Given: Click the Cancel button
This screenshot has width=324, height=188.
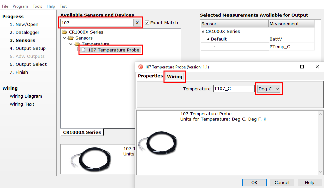Looking at the screenshot, I should 282,182.
